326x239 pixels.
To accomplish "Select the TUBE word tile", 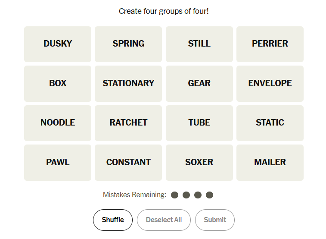I will (x=199, y=123).
